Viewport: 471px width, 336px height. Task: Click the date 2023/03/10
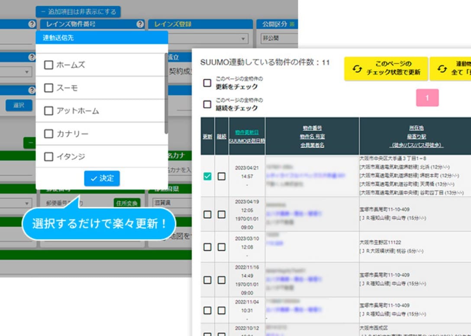247,238
